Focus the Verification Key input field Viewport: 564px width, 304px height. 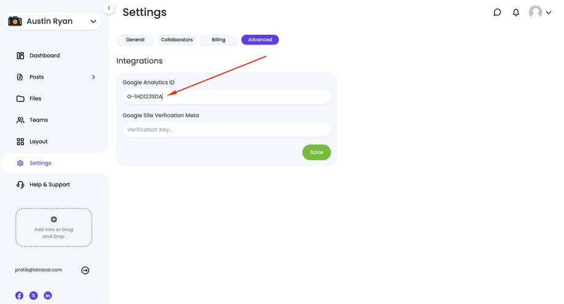[227, 130]
